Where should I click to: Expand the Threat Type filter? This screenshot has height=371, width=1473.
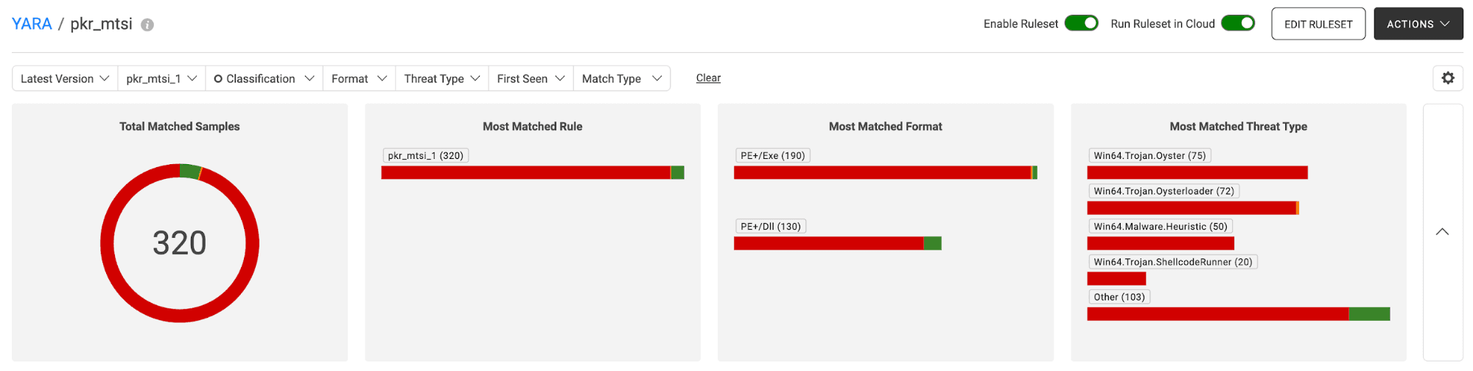pyautogui.click(x=441, y=79)
